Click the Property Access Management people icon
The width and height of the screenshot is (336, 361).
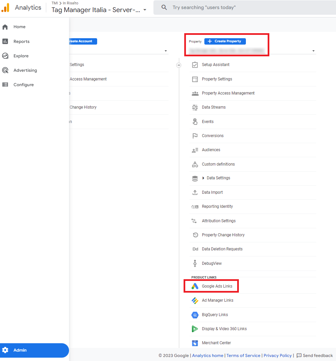coord(195,93)
